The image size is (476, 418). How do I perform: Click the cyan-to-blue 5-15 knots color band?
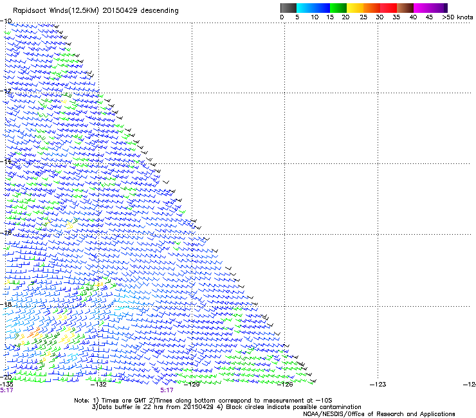(x=313, y=8)
